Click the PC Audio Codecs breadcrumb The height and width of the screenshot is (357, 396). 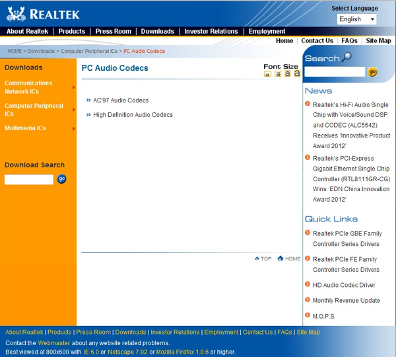point(144,51)
